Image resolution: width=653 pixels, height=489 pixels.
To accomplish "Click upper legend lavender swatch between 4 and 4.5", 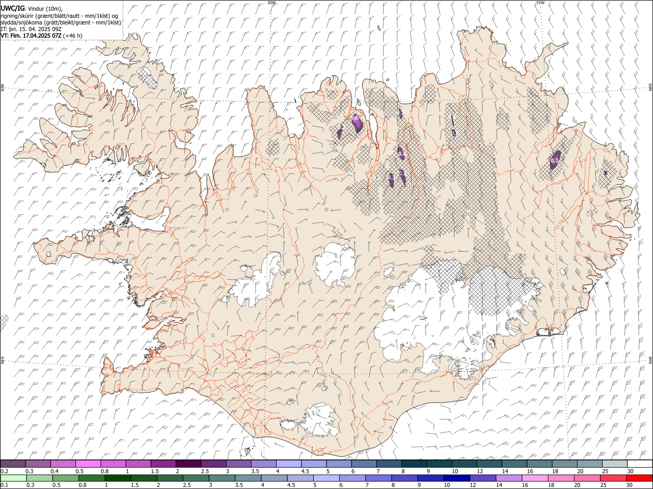I will pos(288,464).
